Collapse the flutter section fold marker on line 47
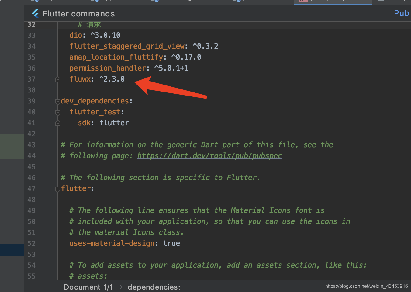Viewport: 411px width, 292px height. click(x=58, y=189)
